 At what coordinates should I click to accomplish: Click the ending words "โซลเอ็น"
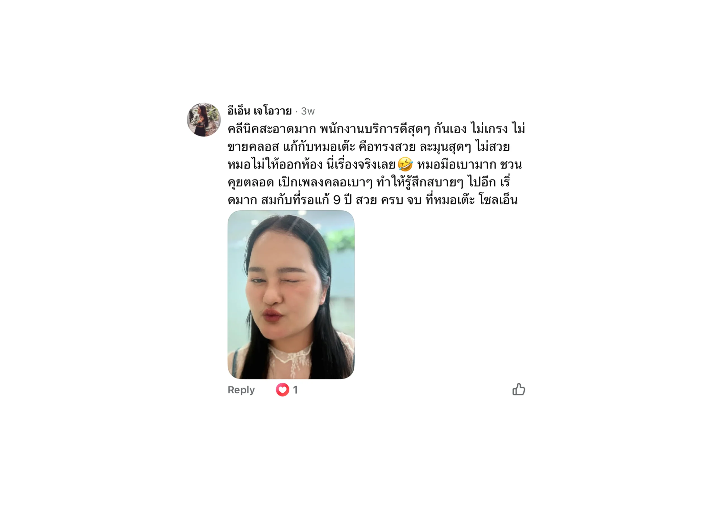498,200
